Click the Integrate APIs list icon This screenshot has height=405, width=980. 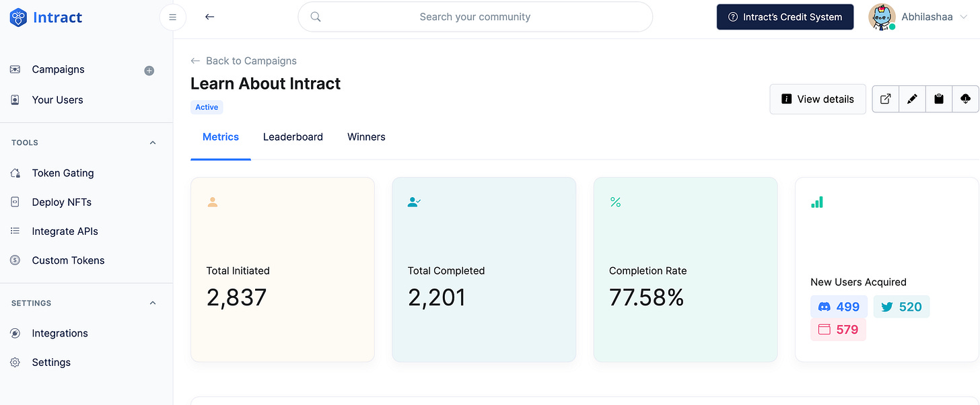coord(15,231)
